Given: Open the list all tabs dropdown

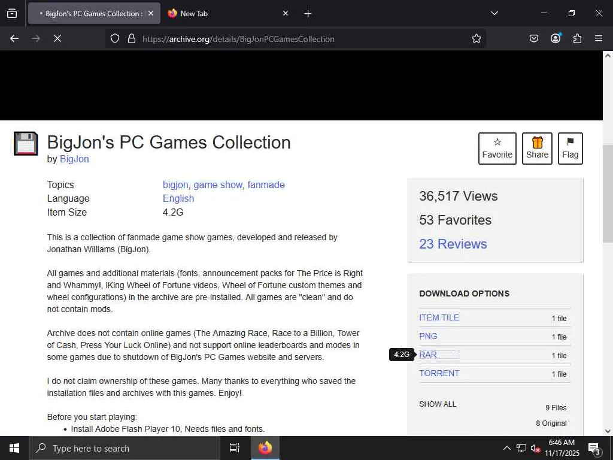Looking at the screenshot, I should (494, 13).
